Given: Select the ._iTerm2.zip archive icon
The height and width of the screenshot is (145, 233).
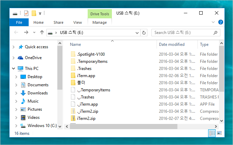Looking at the screenshot, I should (73, 111).
